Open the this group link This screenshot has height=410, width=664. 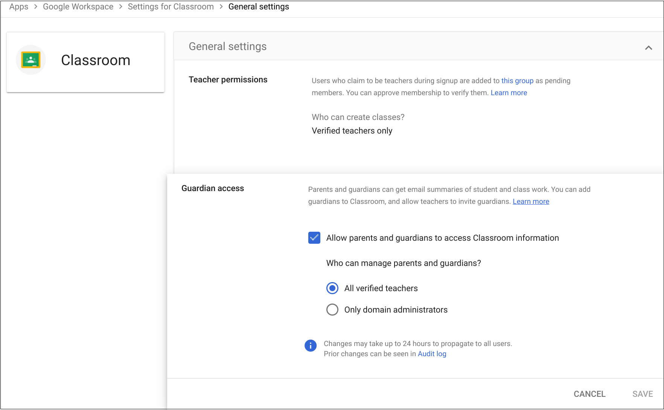(517, 80)
